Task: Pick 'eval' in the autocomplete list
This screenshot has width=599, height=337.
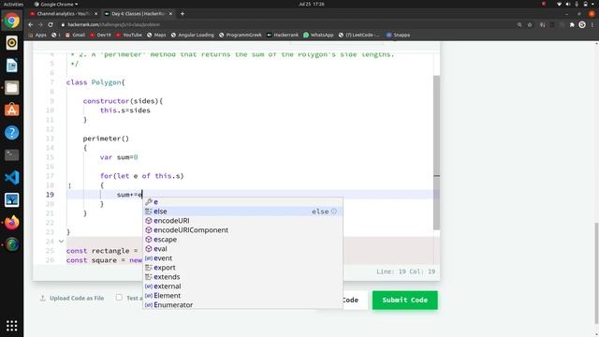Action: tap(242, 249)
